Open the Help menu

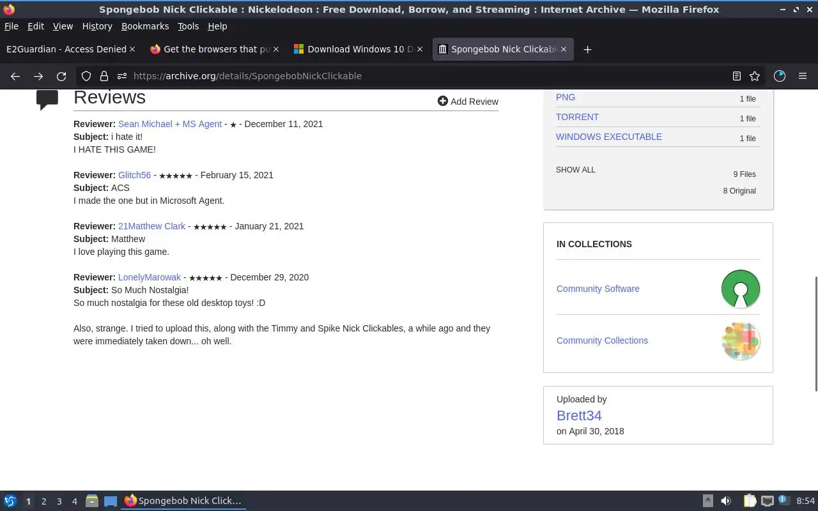tap(217, 26)
